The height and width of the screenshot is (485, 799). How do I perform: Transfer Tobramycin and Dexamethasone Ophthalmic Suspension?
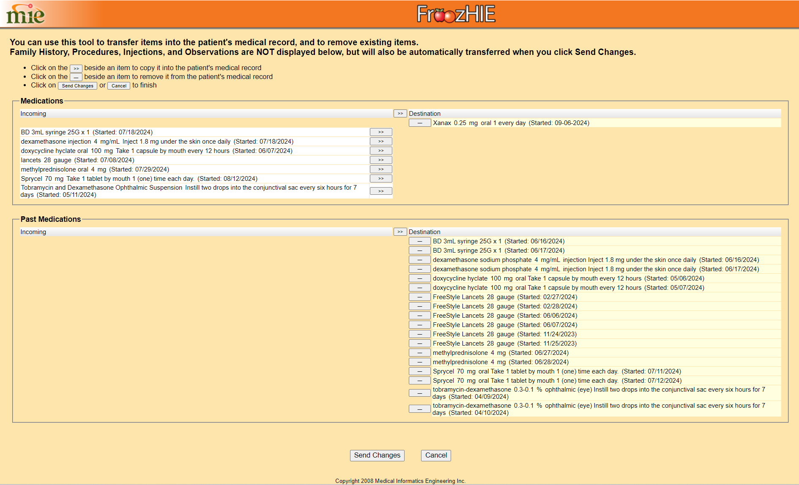tap(380, 191)
